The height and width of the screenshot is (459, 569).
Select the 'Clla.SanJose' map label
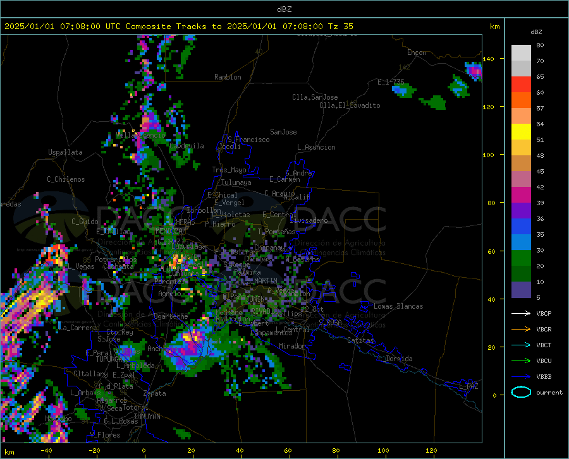315,97
